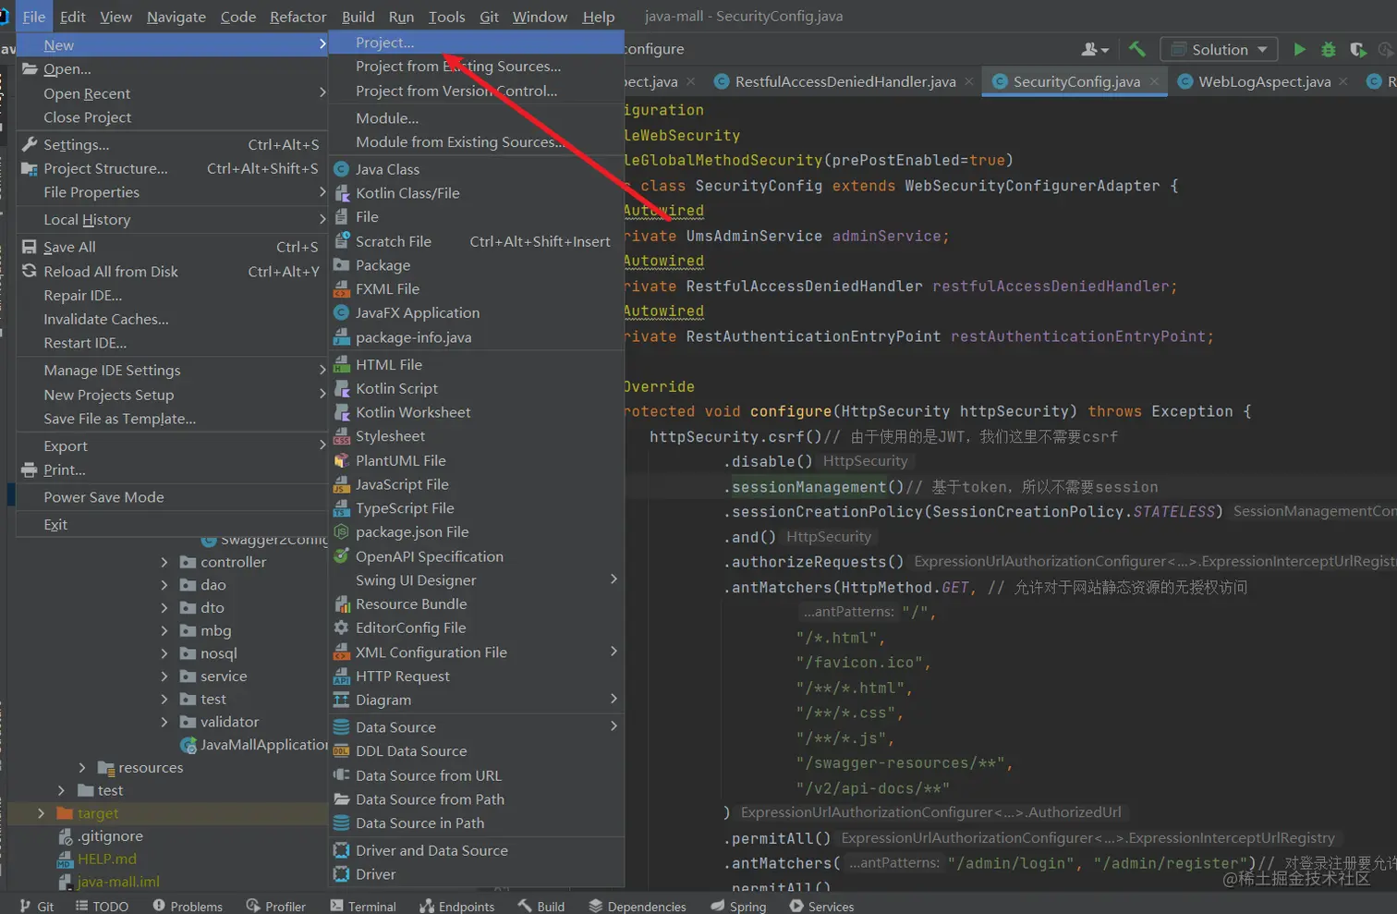Click Invalidate Caches... in File menu

(x=106, y=319)
